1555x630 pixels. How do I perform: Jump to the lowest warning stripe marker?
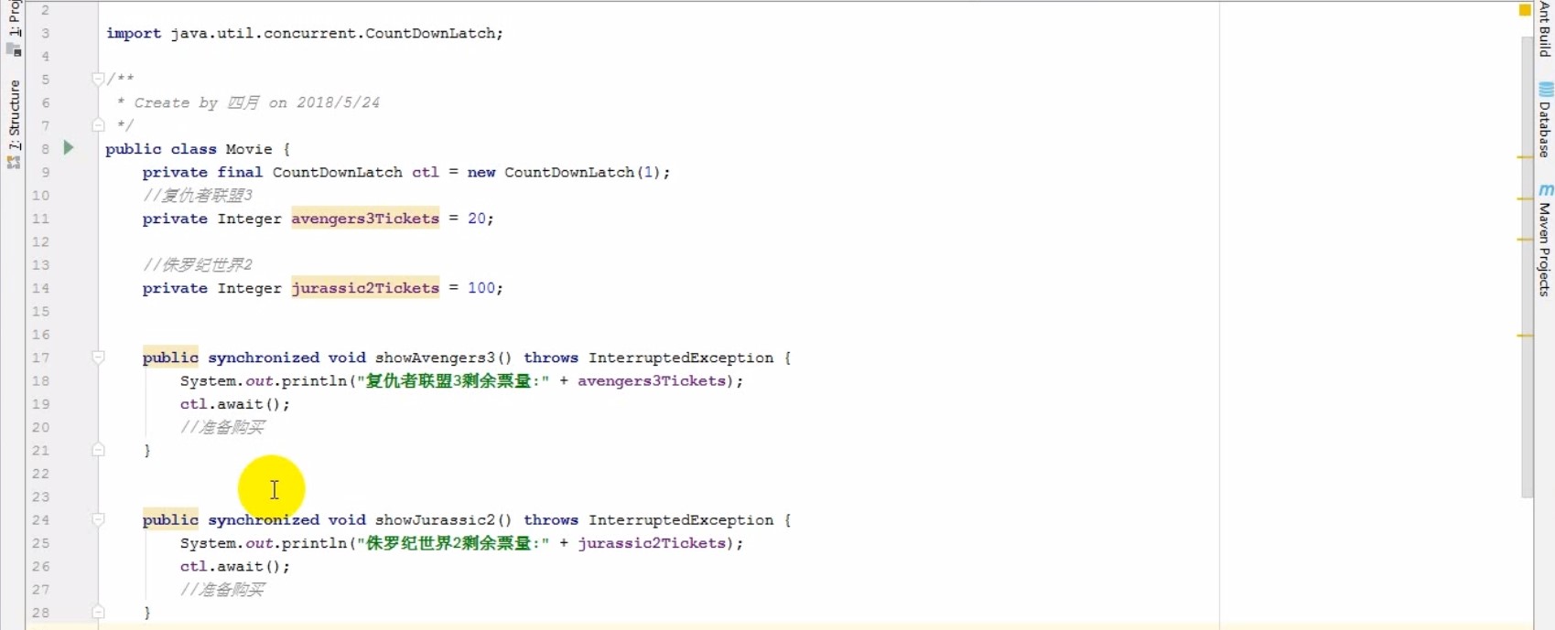coord(1525,336)
